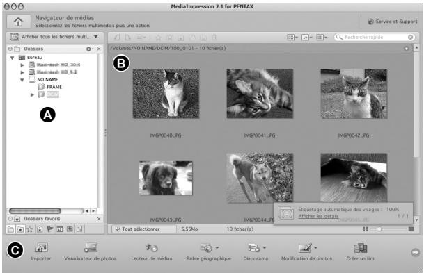The image size is (424, 273).
Task: Open the Balise géographique dropdown arrow
Action: click(217, 247)
